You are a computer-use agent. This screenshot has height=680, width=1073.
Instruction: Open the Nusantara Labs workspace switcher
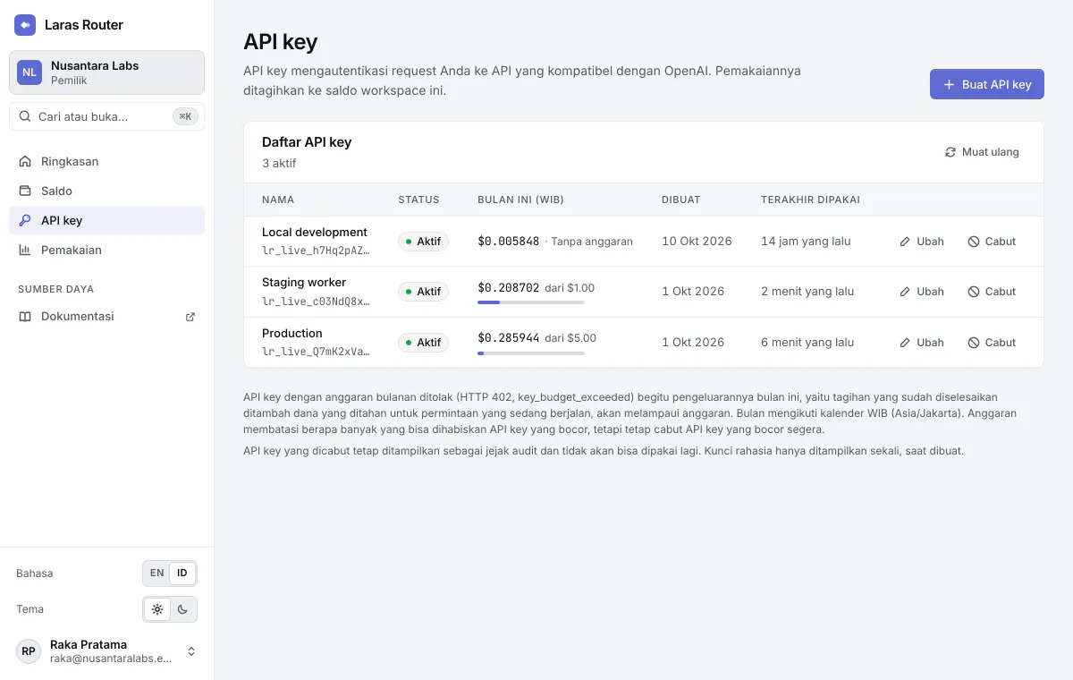pos(106,72)
